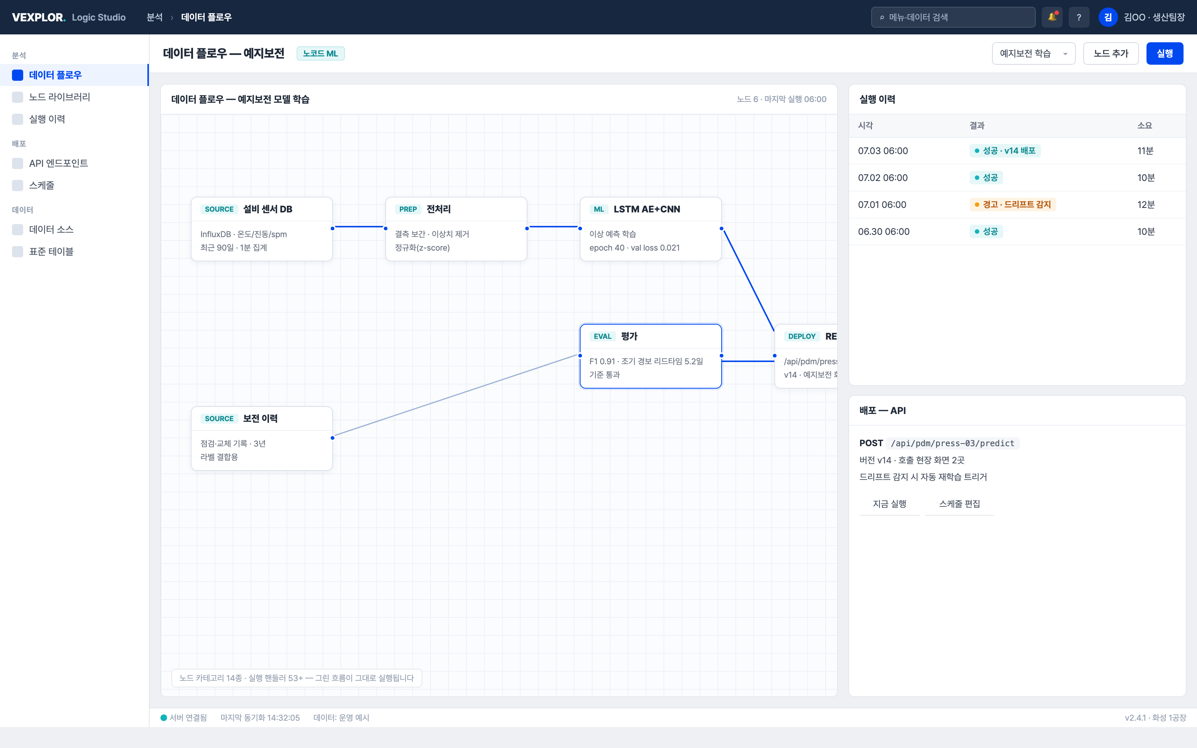Click input port of 전처리 node

click(x=386, y=229)
